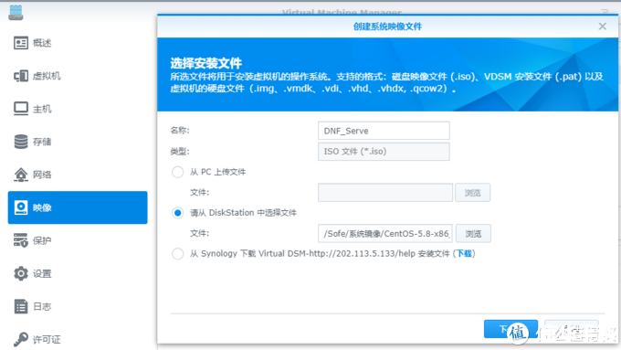Select 从 PC 上传文件 radio button
Viewport: 621px width, 350px height.
point(177,172)
